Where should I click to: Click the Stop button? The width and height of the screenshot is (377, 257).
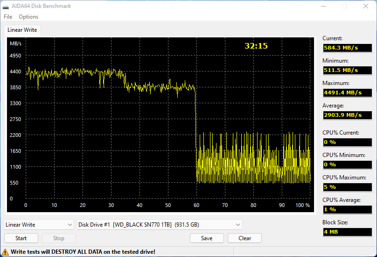click(59, 238)
